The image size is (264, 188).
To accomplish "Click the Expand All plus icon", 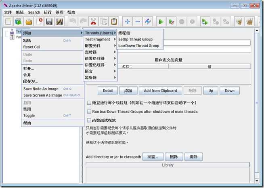I will [127, 21].
